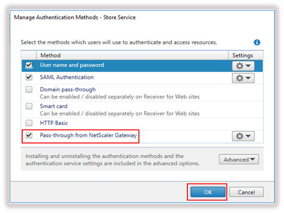Click the blue information icon
Image resolution: width=284 pixels, height=213 pixels.
click(257, 42)
